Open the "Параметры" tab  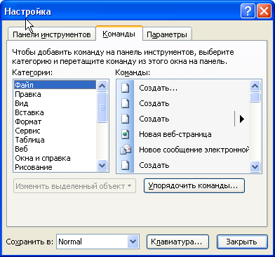click(x=167, y=34)
